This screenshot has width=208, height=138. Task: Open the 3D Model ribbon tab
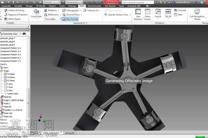tap(40, 6)
